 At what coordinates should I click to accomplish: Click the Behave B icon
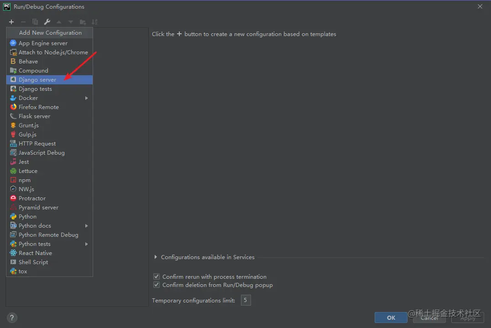[13, 61]
